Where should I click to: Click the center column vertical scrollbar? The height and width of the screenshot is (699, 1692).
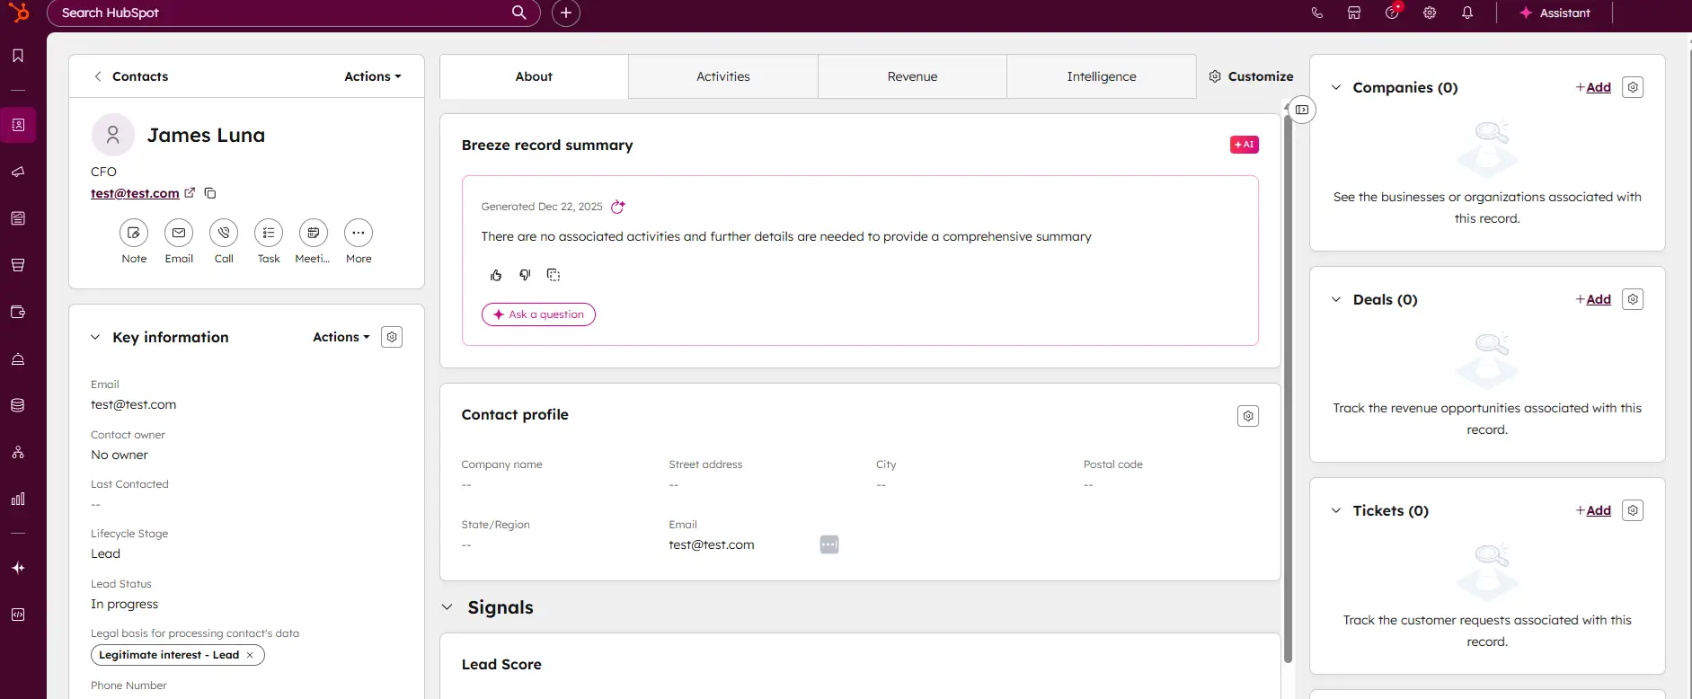(x=1288, y=388)
